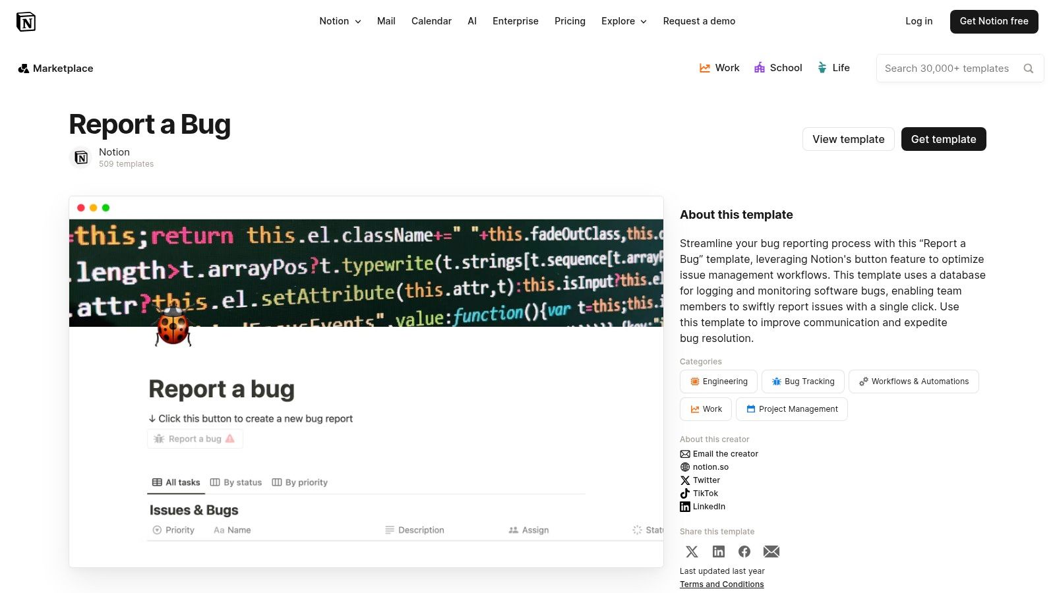Open the Terms and Conditions link

coord(721,584)
